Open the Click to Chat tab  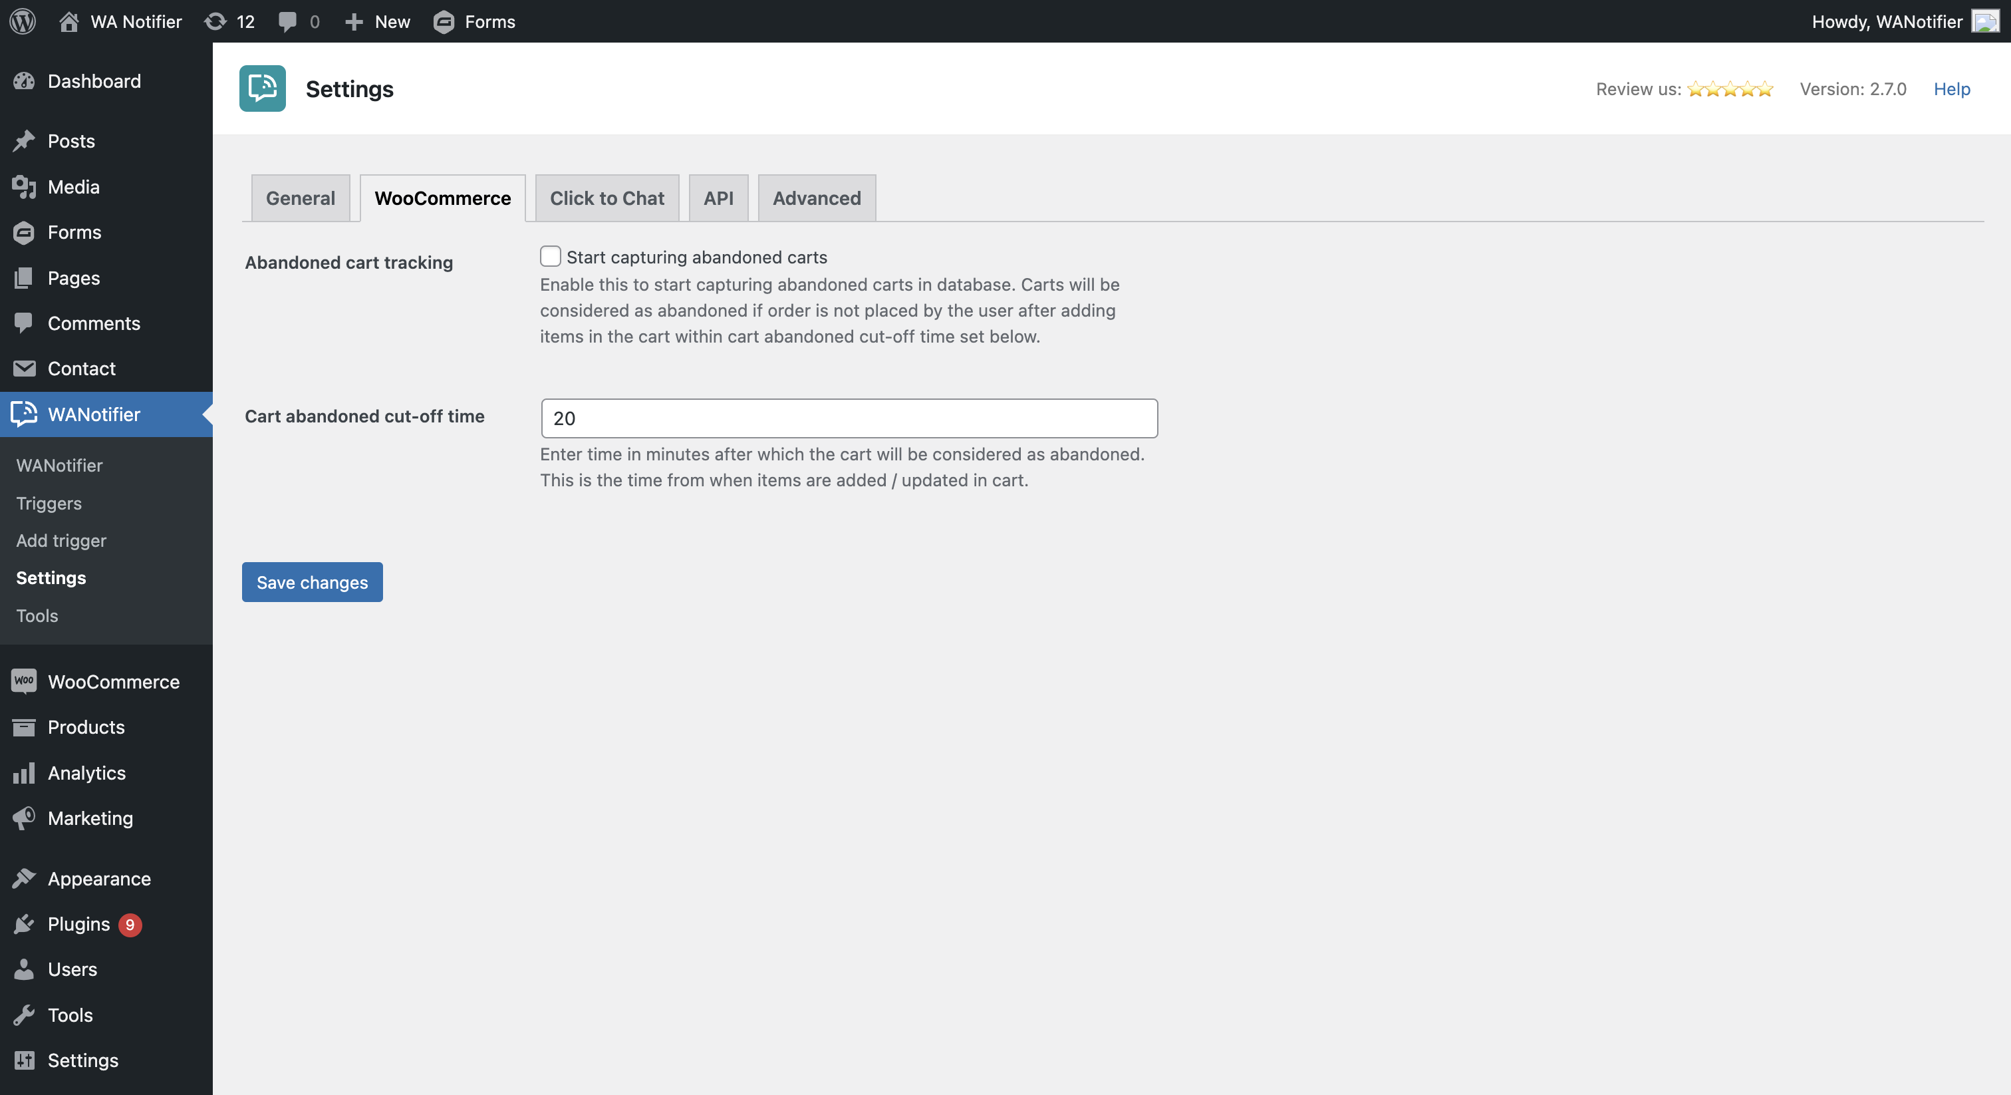click(606, 198)
